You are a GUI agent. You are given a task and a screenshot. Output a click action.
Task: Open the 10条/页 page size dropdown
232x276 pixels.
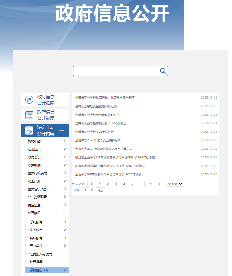point(175,184)
